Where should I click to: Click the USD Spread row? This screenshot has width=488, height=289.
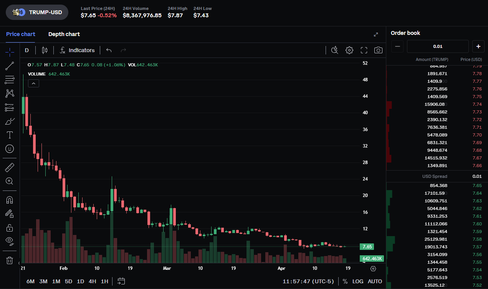point(437,176)
